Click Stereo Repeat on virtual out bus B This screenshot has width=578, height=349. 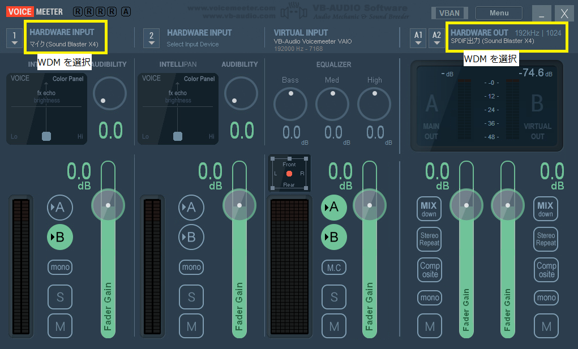[546, 239]
